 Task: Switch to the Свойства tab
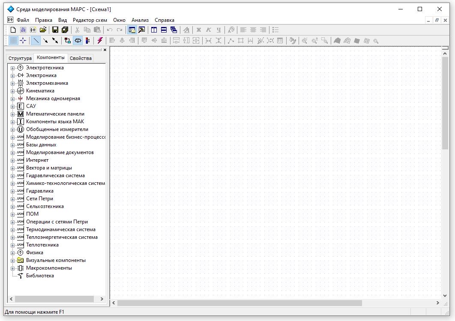tap(81, 58)
